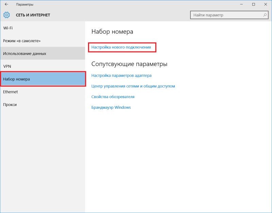The width and height of the screenshot is (272, 213).
Task: Open Брандмауэр Windows link
Action: 111,107
